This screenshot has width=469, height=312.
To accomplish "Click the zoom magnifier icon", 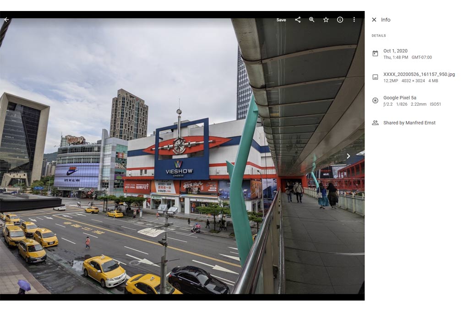I will 311,20.
